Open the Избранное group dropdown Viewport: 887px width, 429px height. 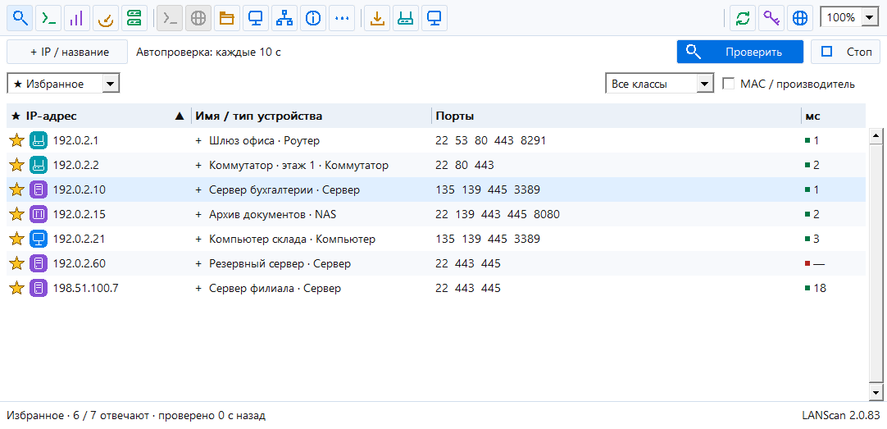(x=63, y=84)
